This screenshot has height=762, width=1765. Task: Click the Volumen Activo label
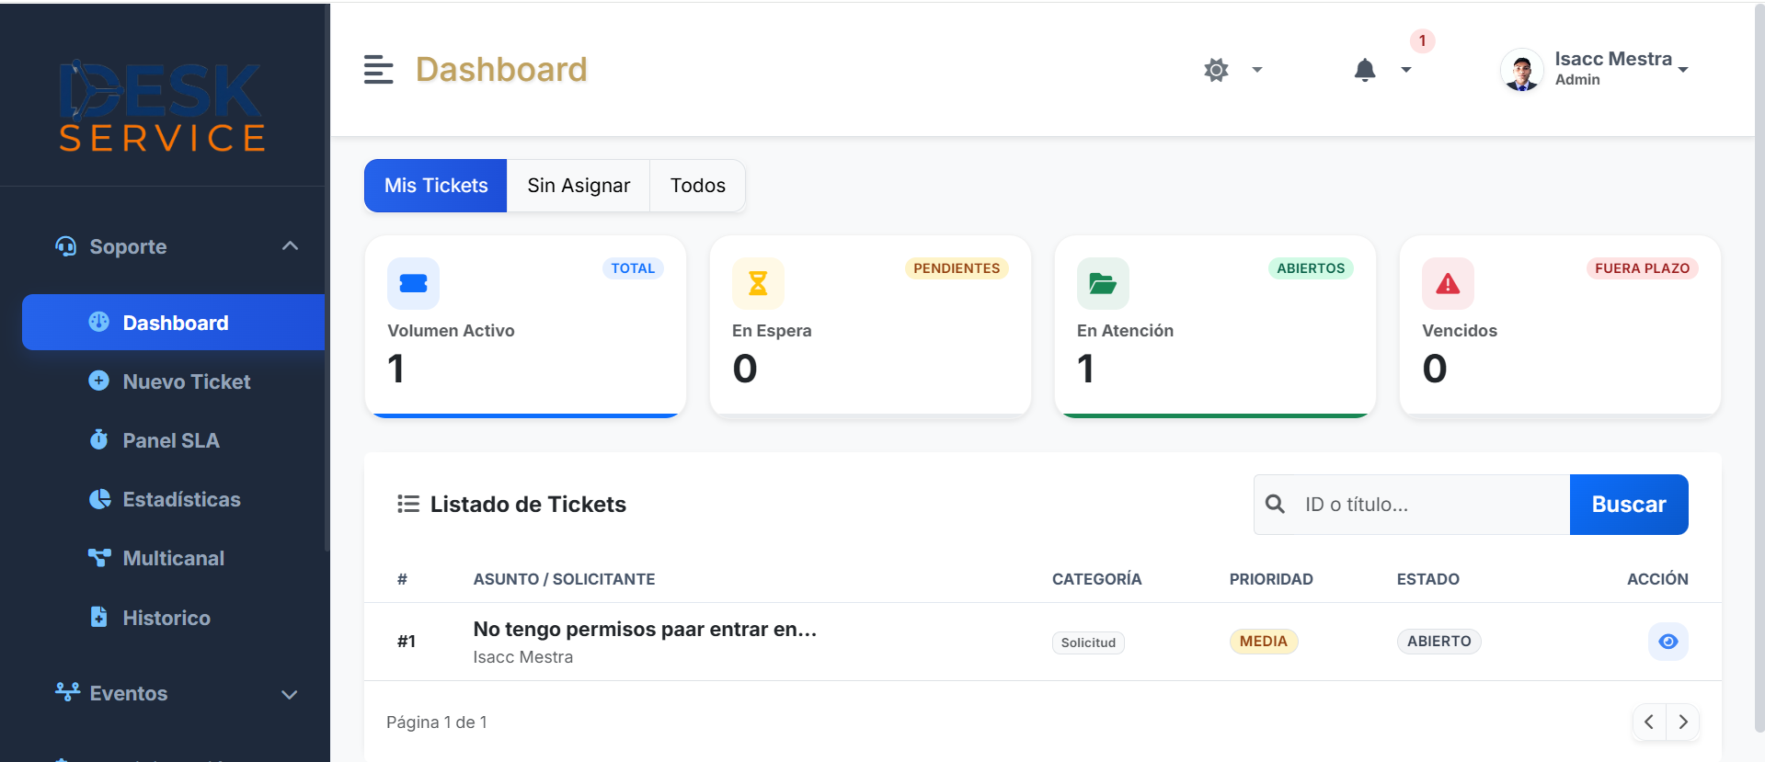[451, 331]
